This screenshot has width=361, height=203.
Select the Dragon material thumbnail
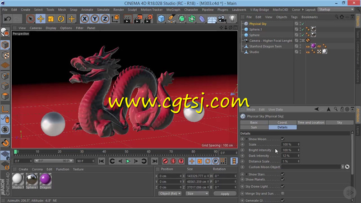pyautogui.click(x=46, y=179)
